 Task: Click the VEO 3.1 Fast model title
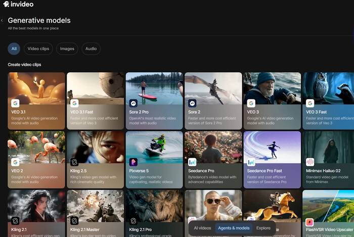(81, 112)
